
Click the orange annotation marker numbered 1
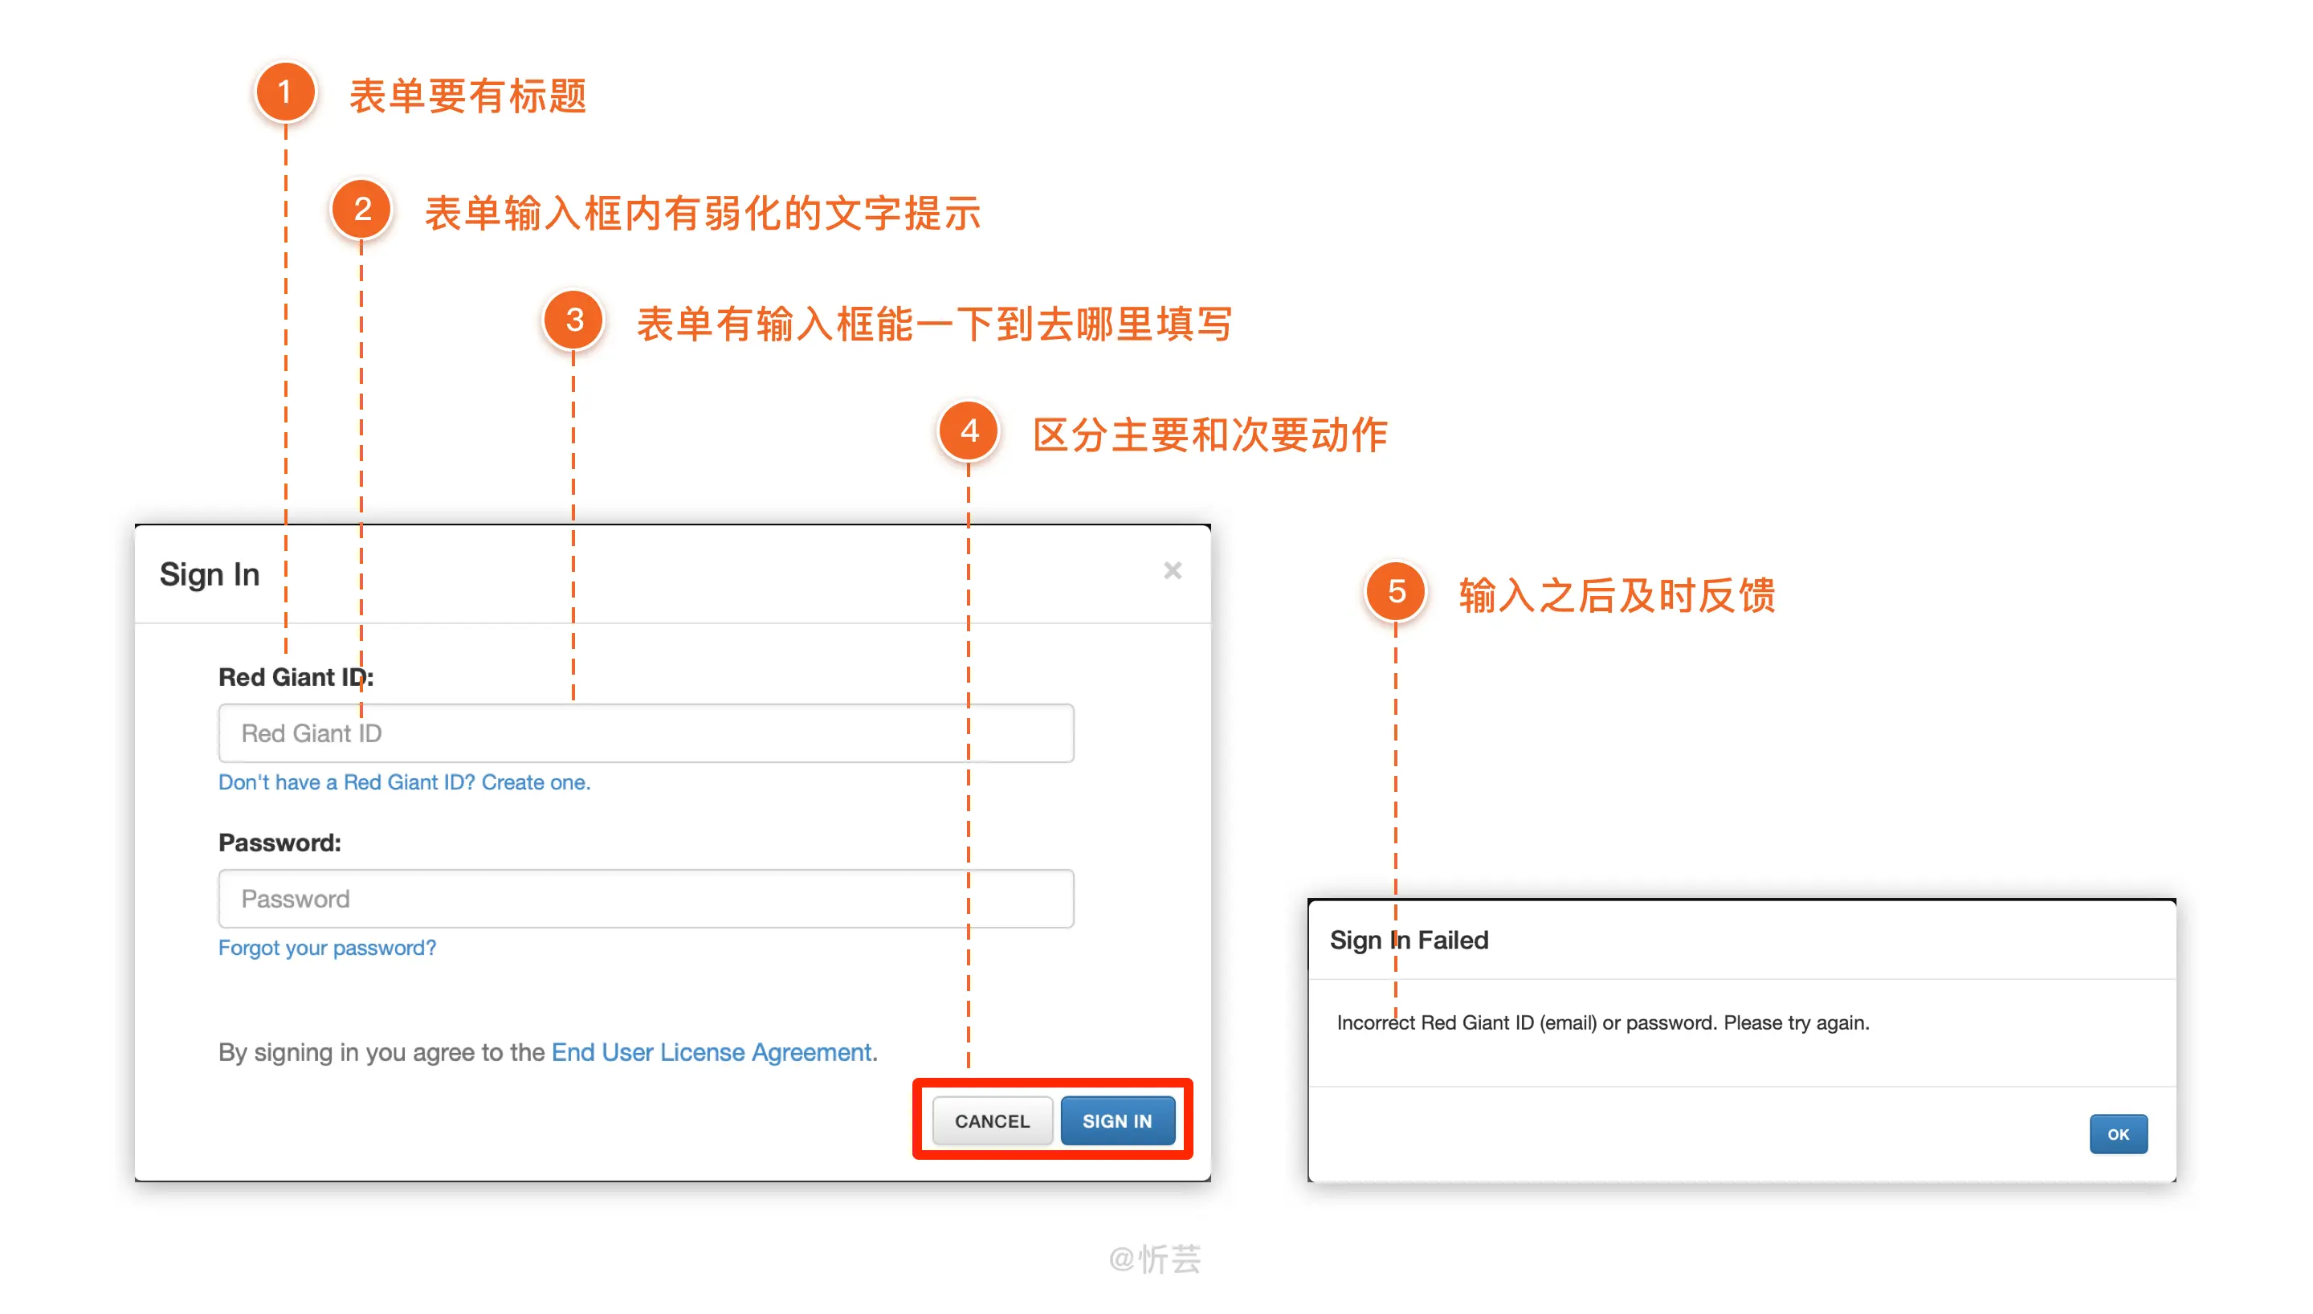[286, 91]
